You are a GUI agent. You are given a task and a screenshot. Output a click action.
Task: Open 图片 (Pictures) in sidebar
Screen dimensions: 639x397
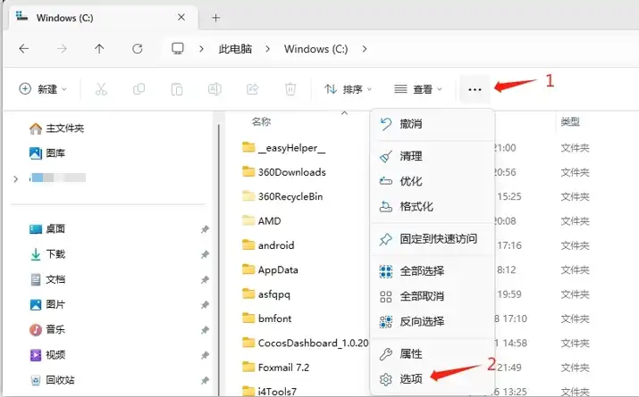click(x=47, y=305)
